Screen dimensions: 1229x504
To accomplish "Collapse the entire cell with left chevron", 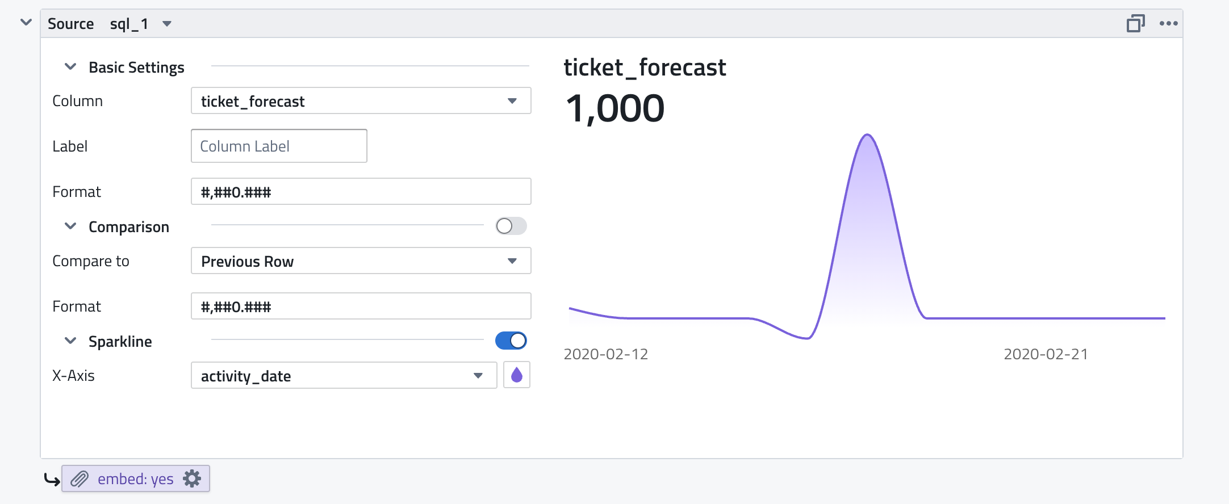I will pos(26,22).
